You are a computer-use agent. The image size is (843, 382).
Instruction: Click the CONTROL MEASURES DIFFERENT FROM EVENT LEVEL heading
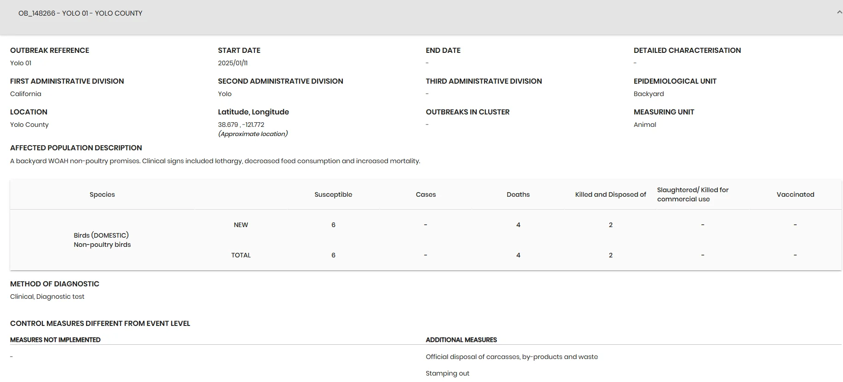[100, 324]
